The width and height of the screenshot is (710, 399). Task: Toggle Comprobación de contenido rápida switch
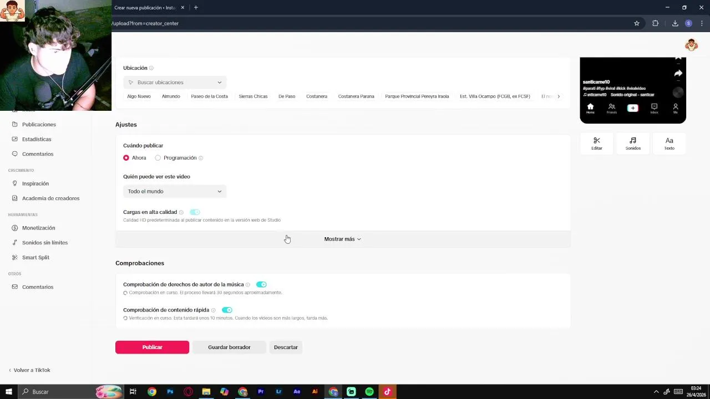[227, 310]
